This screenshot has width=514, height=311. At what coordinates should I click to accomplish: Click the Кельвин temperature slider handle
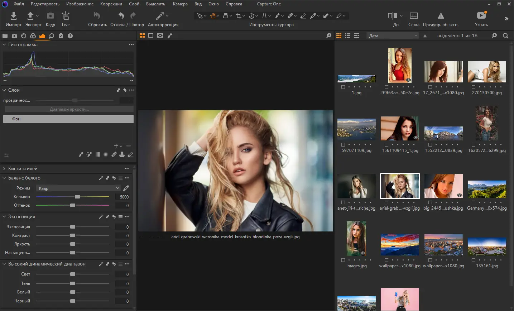tap(77, 197)
